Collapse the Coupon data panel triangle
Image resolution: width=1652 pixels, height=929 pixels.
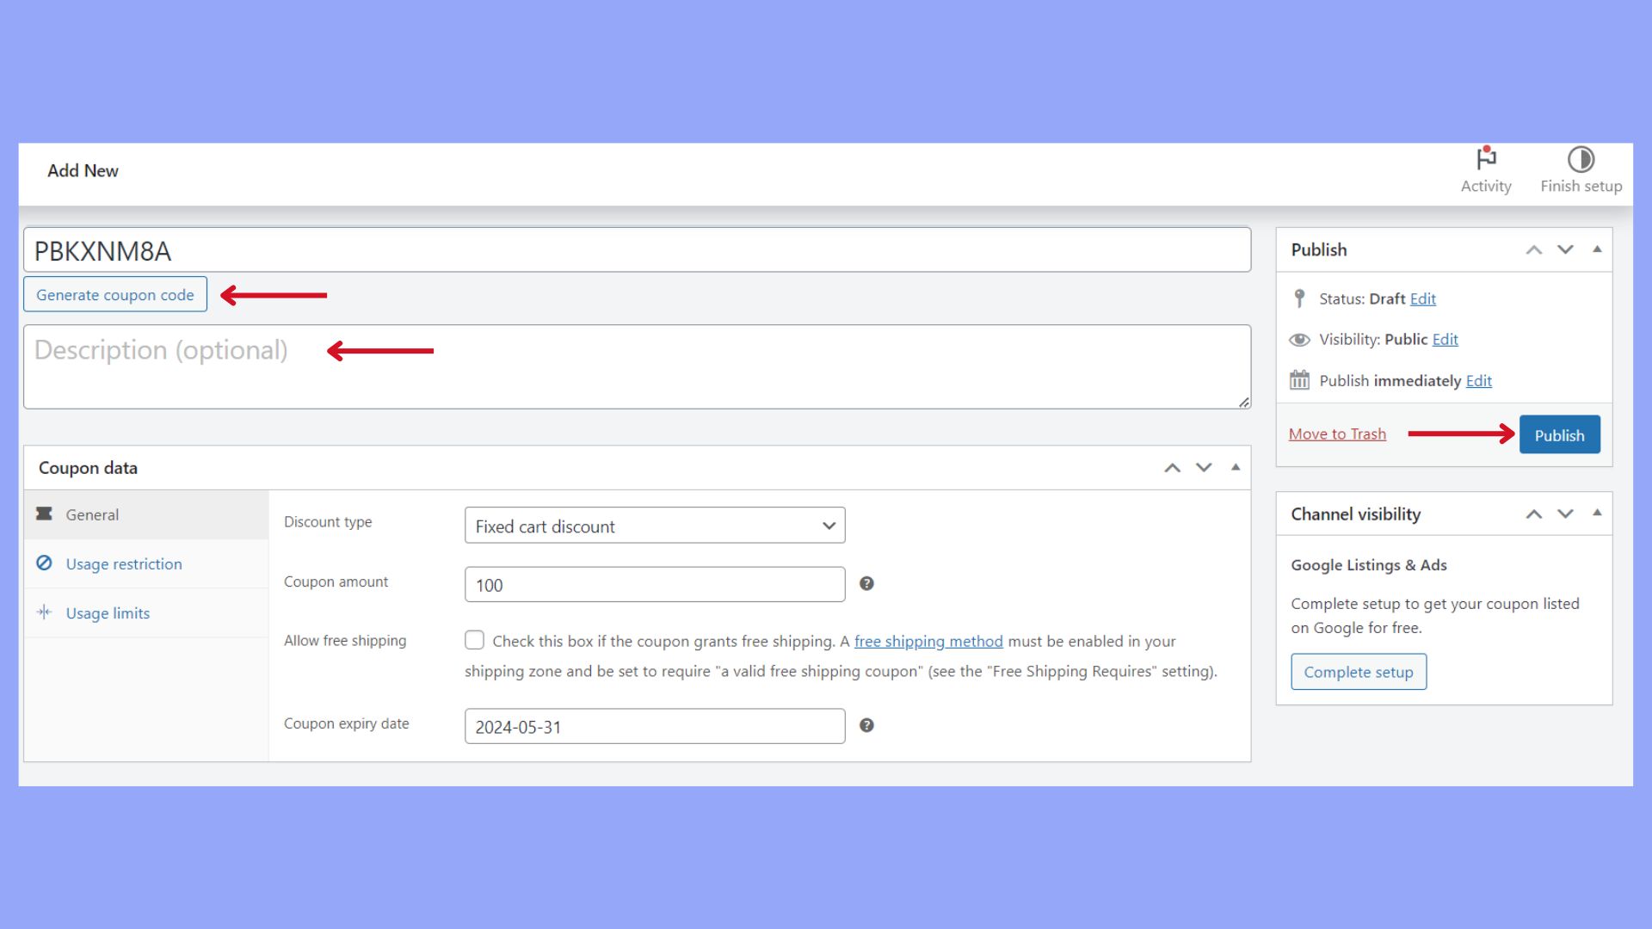tap(1236, 467)
